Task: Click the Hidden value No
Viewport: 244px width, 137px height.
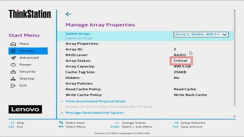Action: [x=177, y=78]
